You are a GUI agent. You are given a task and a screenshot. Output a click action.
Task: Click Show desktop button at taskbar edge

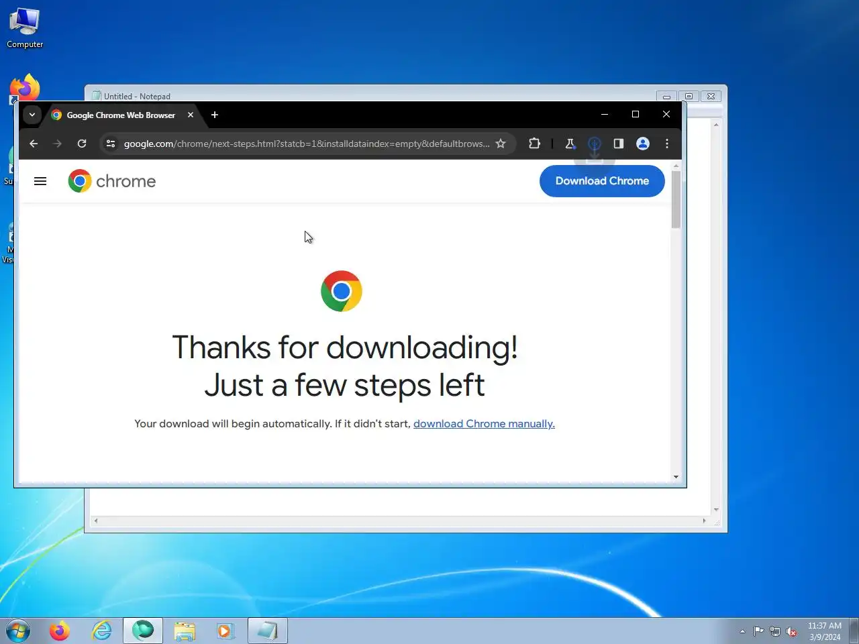pos(854,631)
